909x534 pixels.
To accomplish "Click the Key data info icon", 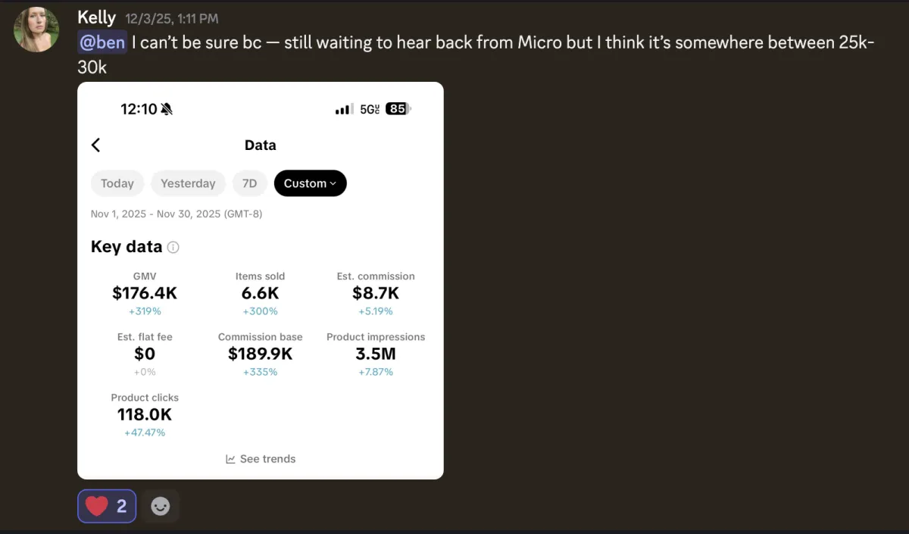I will coord(173,248).
